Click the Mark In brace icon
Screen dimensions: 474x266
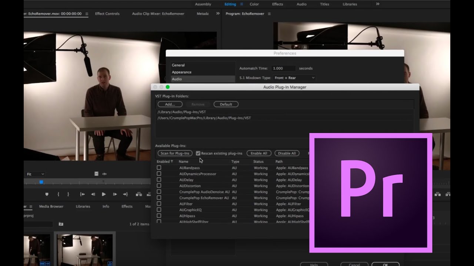click(58, 194)
